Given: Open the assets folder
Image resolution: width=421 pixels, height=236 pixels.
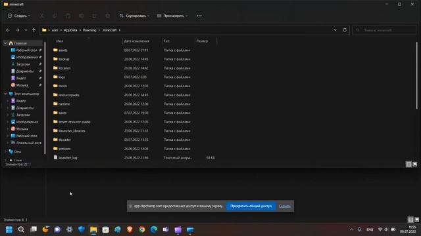Looking at the screenshot, I should (63, 50).
